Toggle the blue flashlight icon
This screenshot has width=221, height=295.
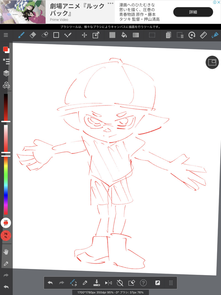[x=215, y=35]
